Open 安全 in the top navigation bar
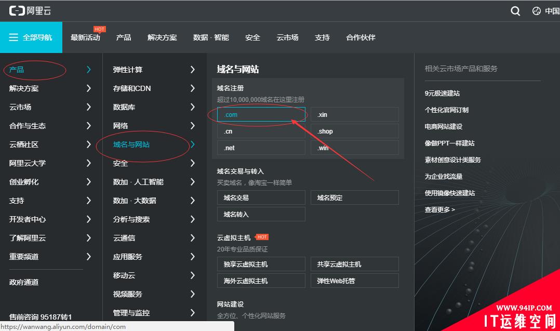The image size is (560, 331). click(252, 37)
